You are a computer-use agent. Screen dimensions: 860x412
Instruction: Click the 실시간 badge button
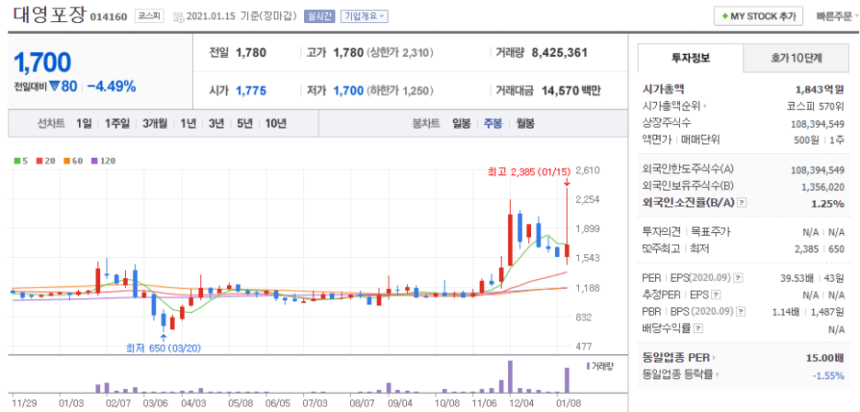(319, 17)
